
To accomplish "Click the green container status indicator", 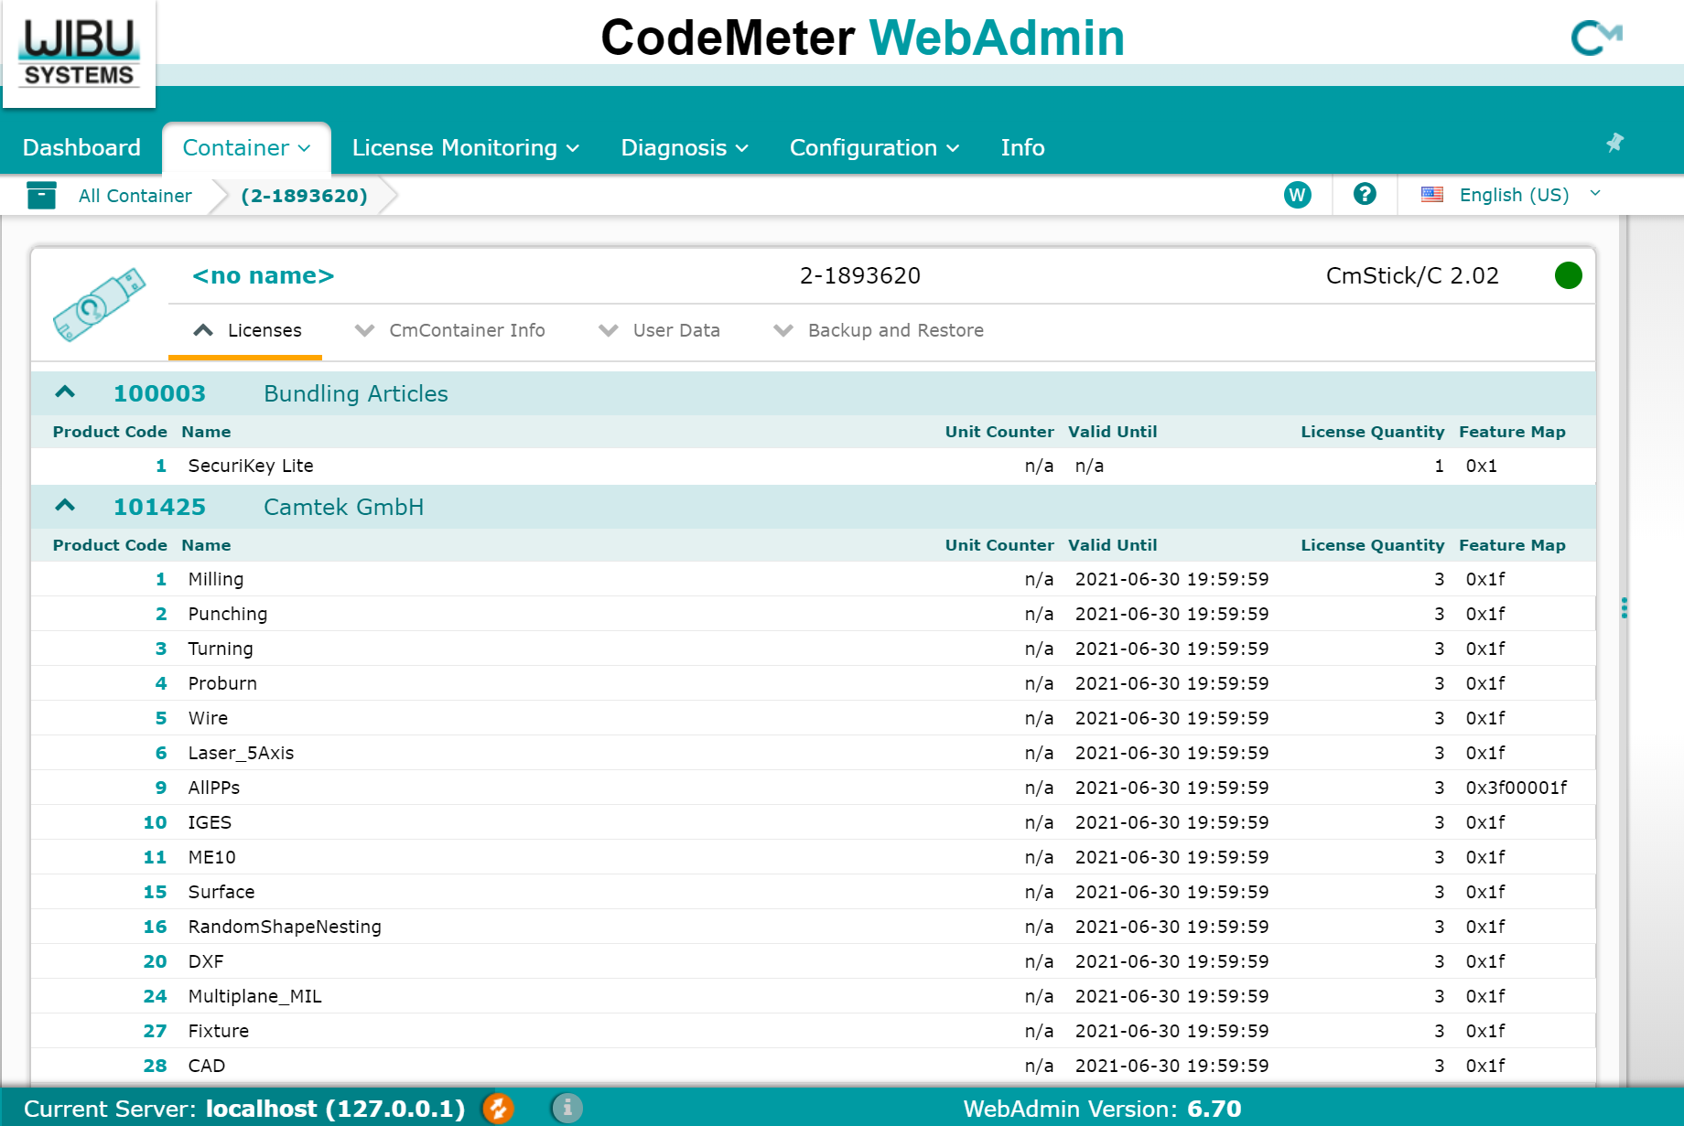I will 1569,275.
